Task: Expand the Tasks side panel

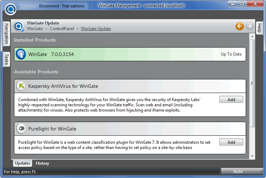Action: (x=6, y=59)
